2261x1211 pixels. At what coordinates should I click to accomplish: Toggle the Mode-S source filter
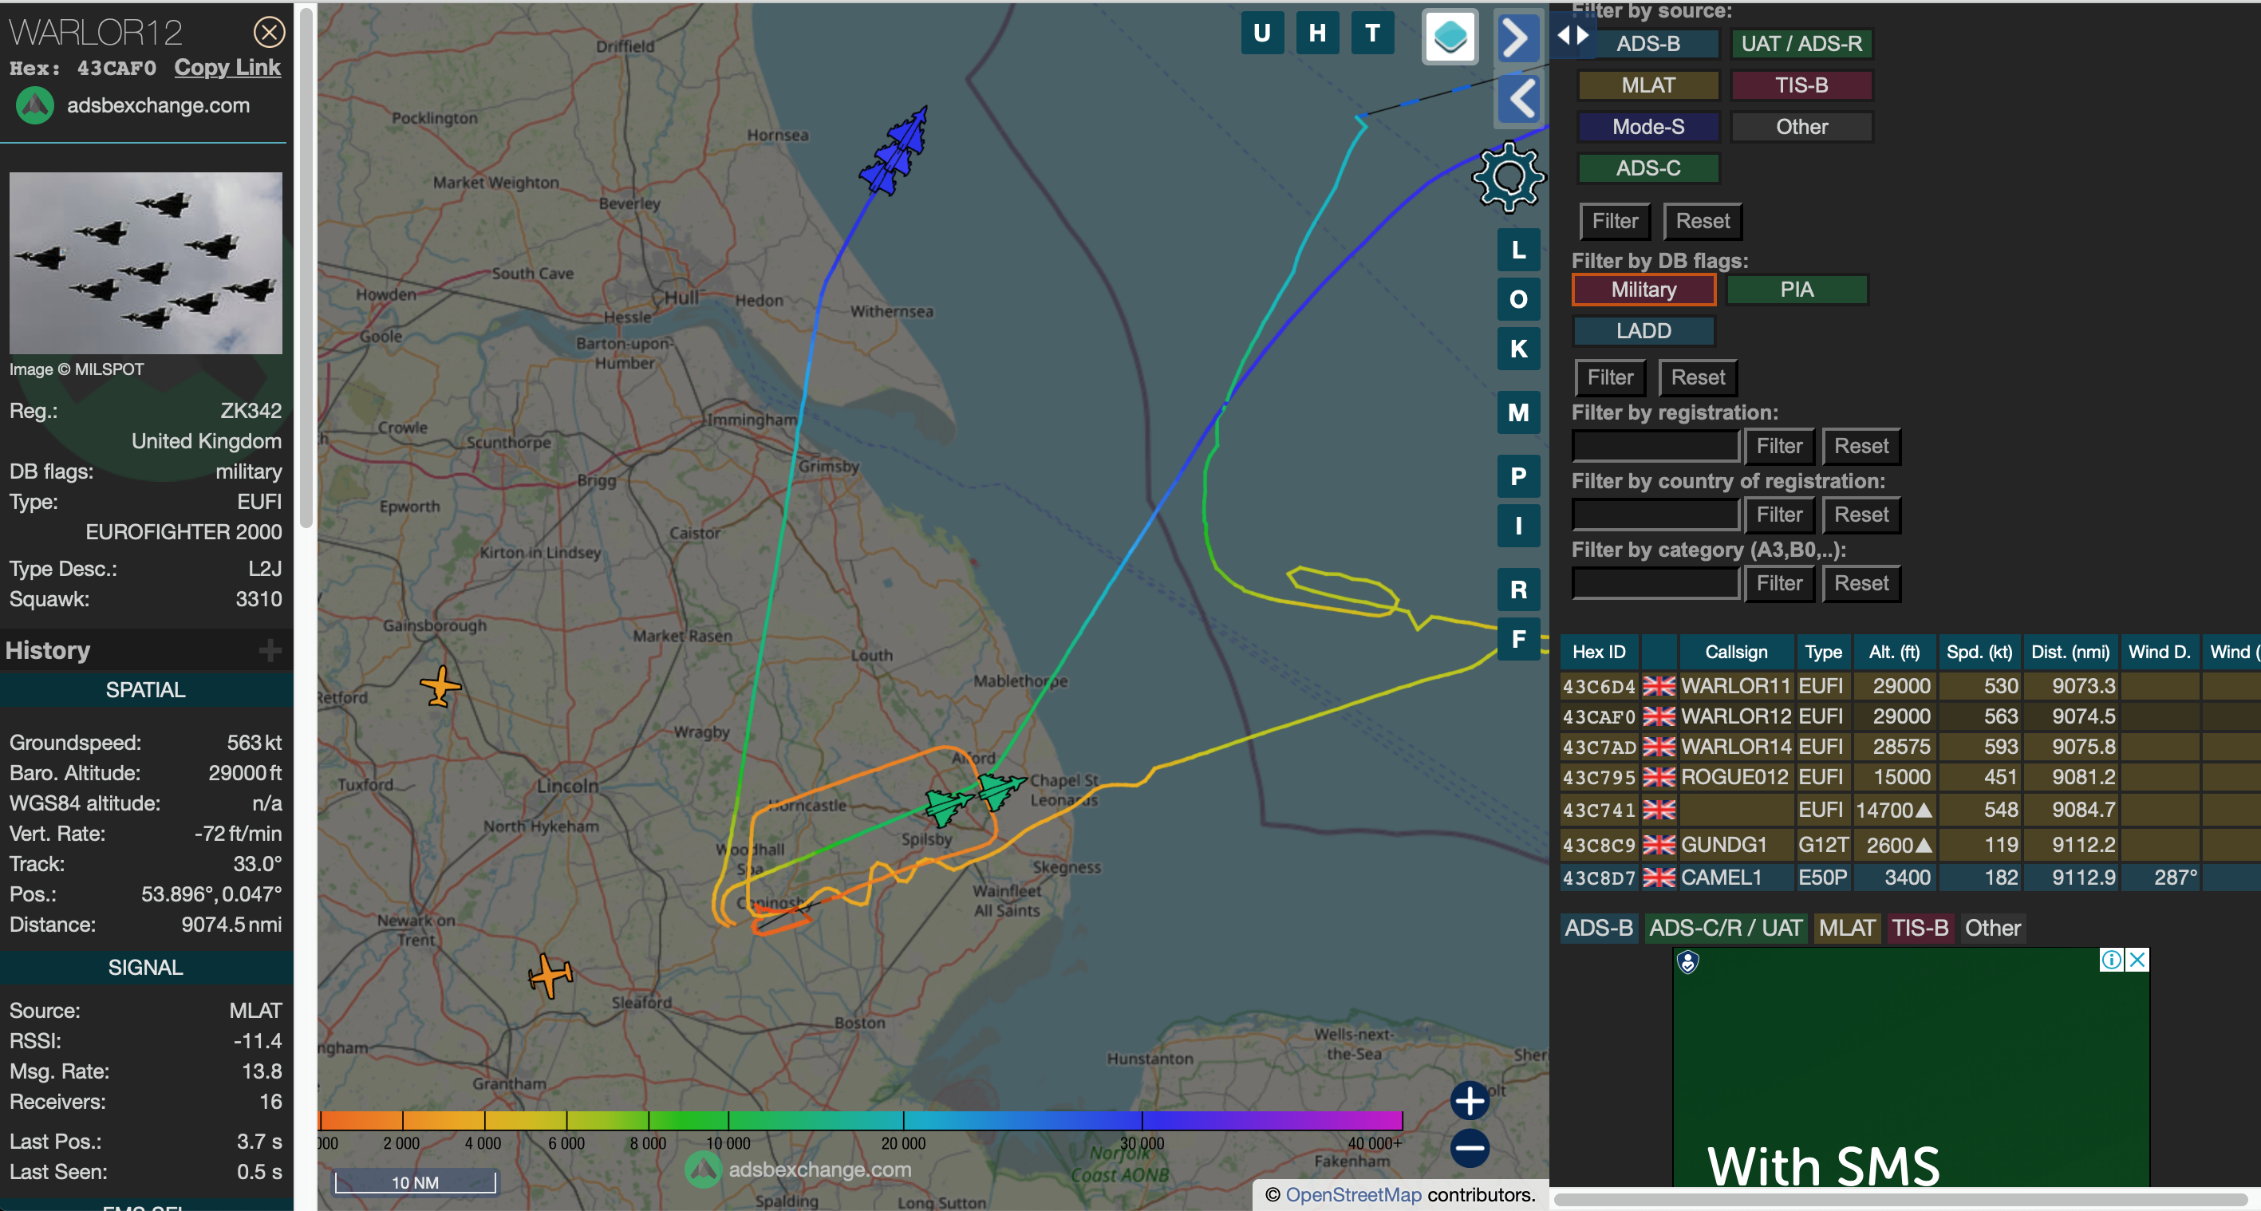1648,126
